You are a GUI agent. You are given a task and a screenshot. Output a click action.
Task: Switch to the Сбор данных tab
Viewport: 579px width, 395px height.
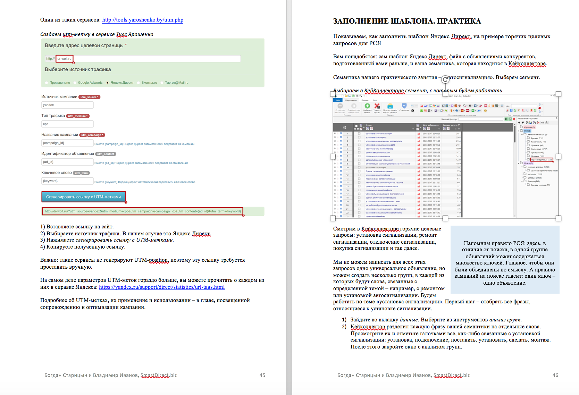351,100
